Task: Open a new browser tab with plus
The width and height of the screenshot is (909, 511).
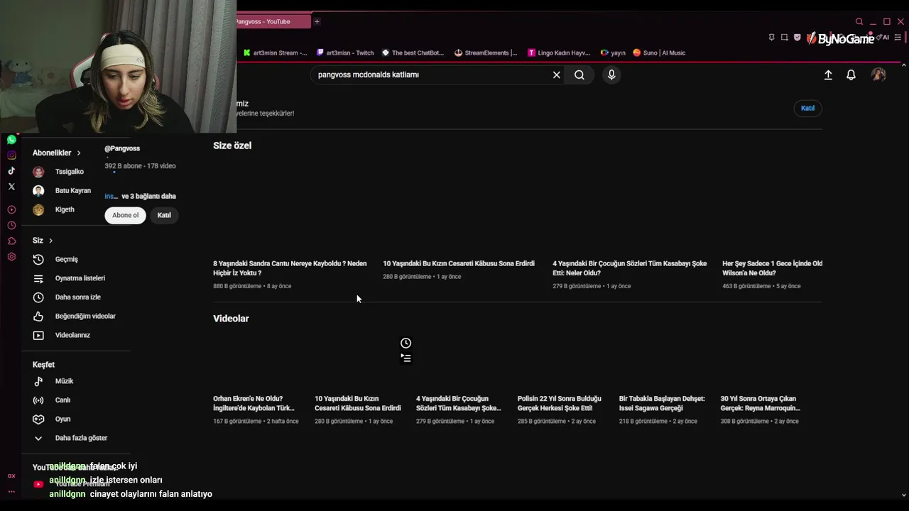Action: pyautogui.click(x=317, y=21)
